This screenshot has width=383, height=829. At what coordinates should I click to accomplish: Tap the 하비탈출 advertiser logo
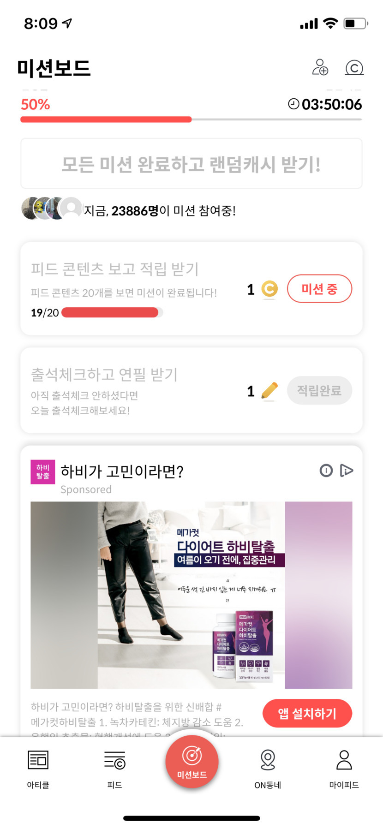[x=42, y=472]
